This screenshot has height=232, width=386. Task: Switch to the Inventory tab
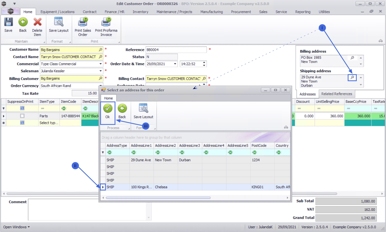point(141,12)
